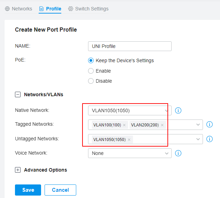Image resolution: width=220 pixels, height=198 pixels.
Task: Open the Voice Network dropdown
Action: tap(129, 153)
